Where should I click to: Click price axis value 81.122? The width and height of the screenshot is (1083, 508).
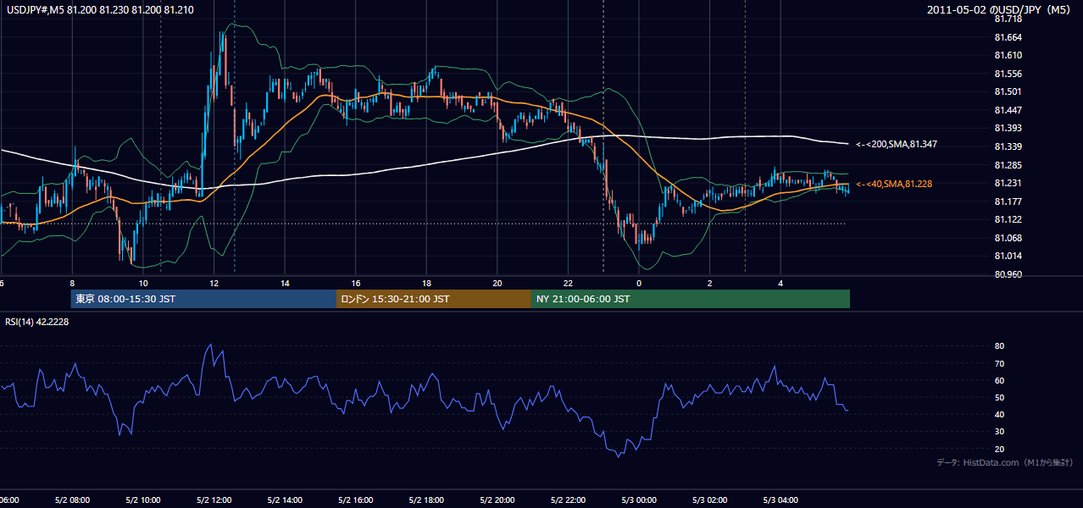click(x=1008, y=219)
